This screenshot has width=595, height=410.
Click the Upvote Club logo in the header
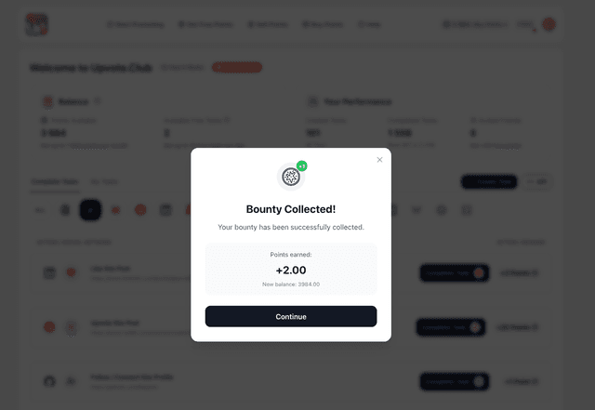(36, 25)
